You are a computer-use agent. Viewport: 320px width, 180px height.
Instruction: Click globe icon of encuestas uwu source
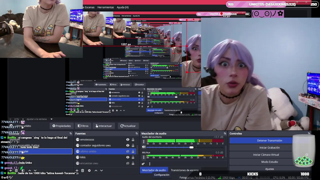pyautogui.click(x=77, y=163)
